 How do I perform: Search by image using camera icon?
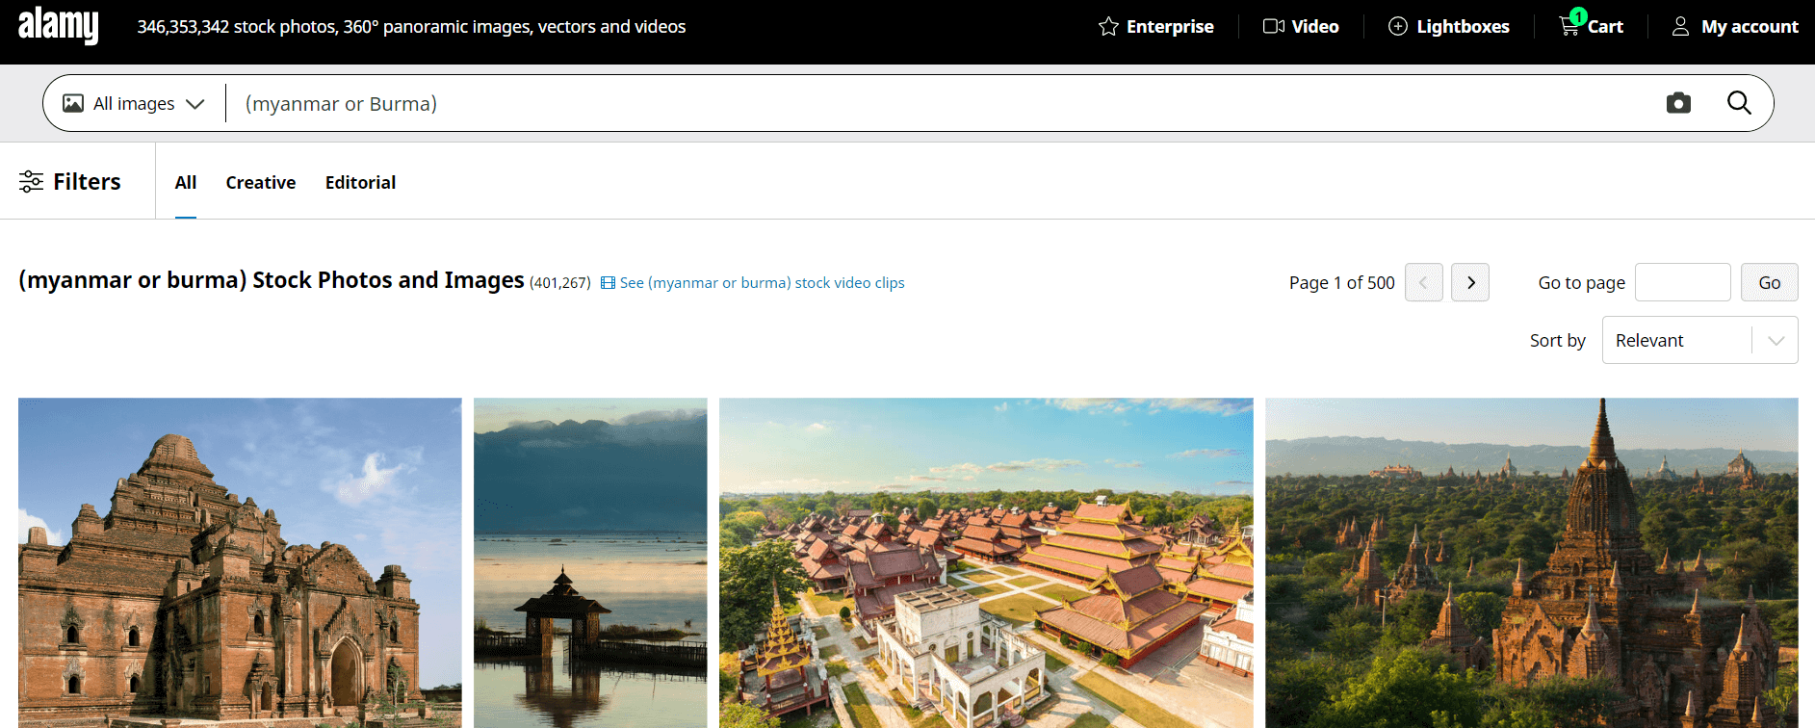pos(1678,103)
